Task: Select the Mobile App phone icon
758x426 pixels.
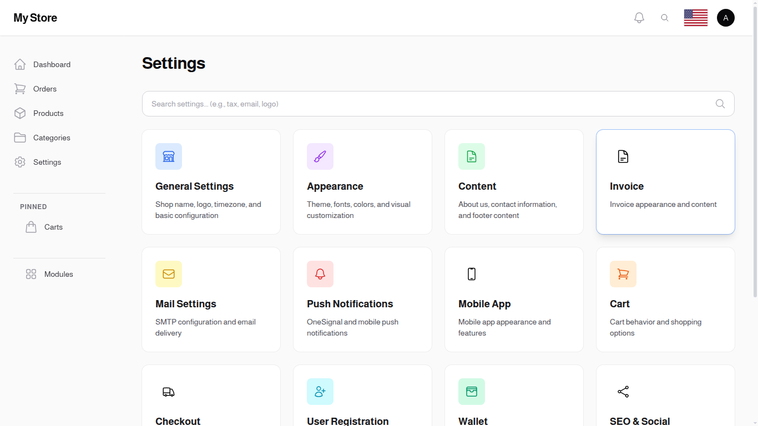Action: tap(472, 273)
